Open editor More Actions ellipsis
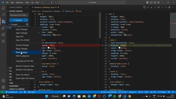 (173, 7)
